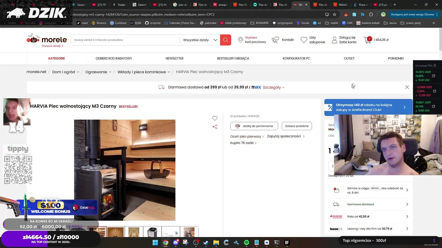Select the stove-only product thumbnail

pyautogui.click(x=152, y=232)
